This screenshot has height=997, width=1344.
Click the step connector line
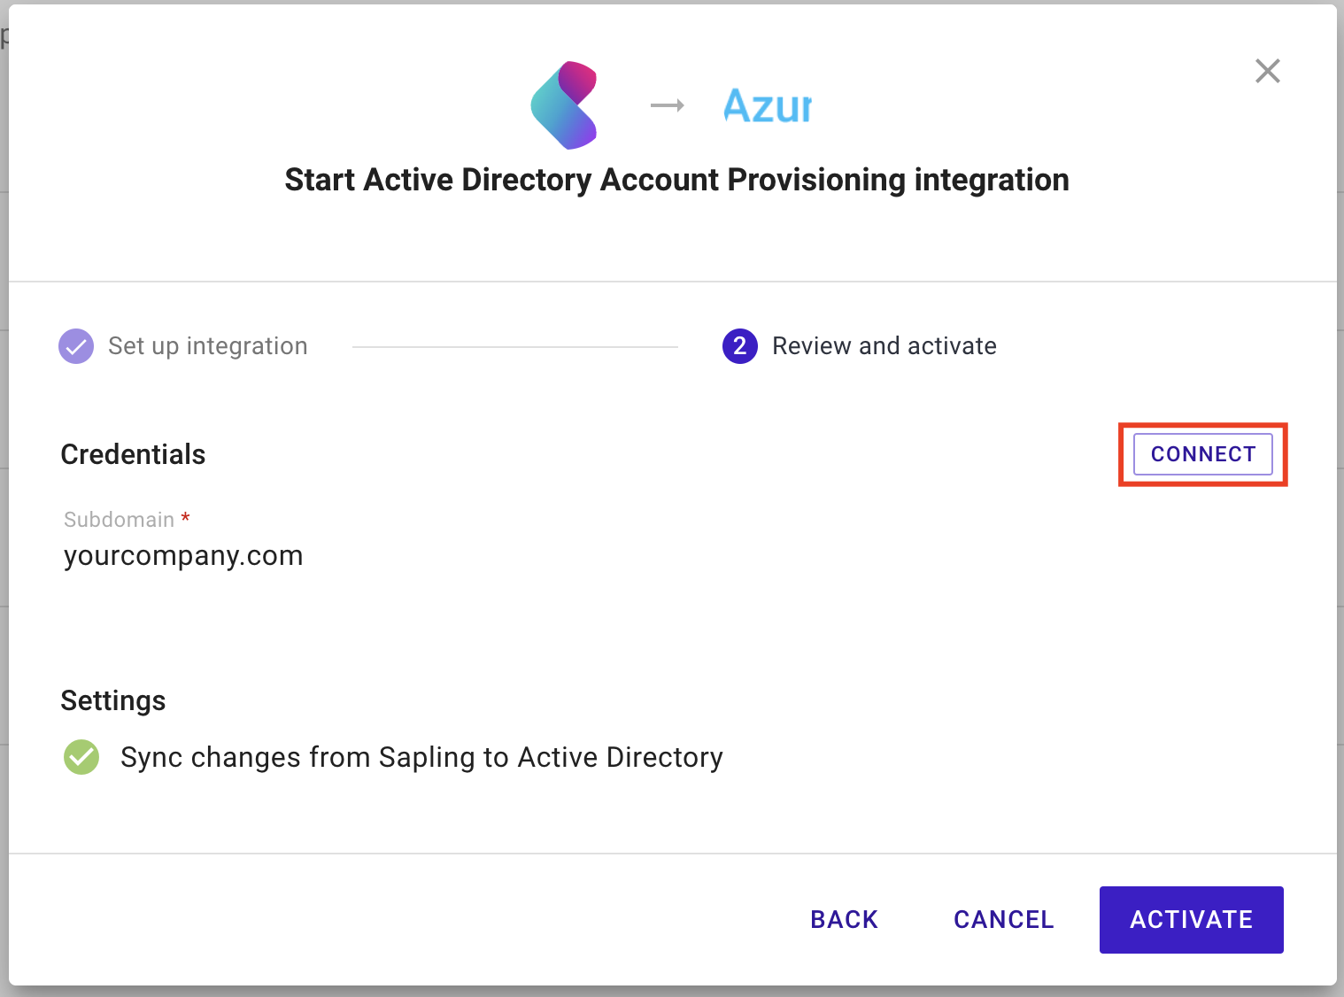pos(514,347)
